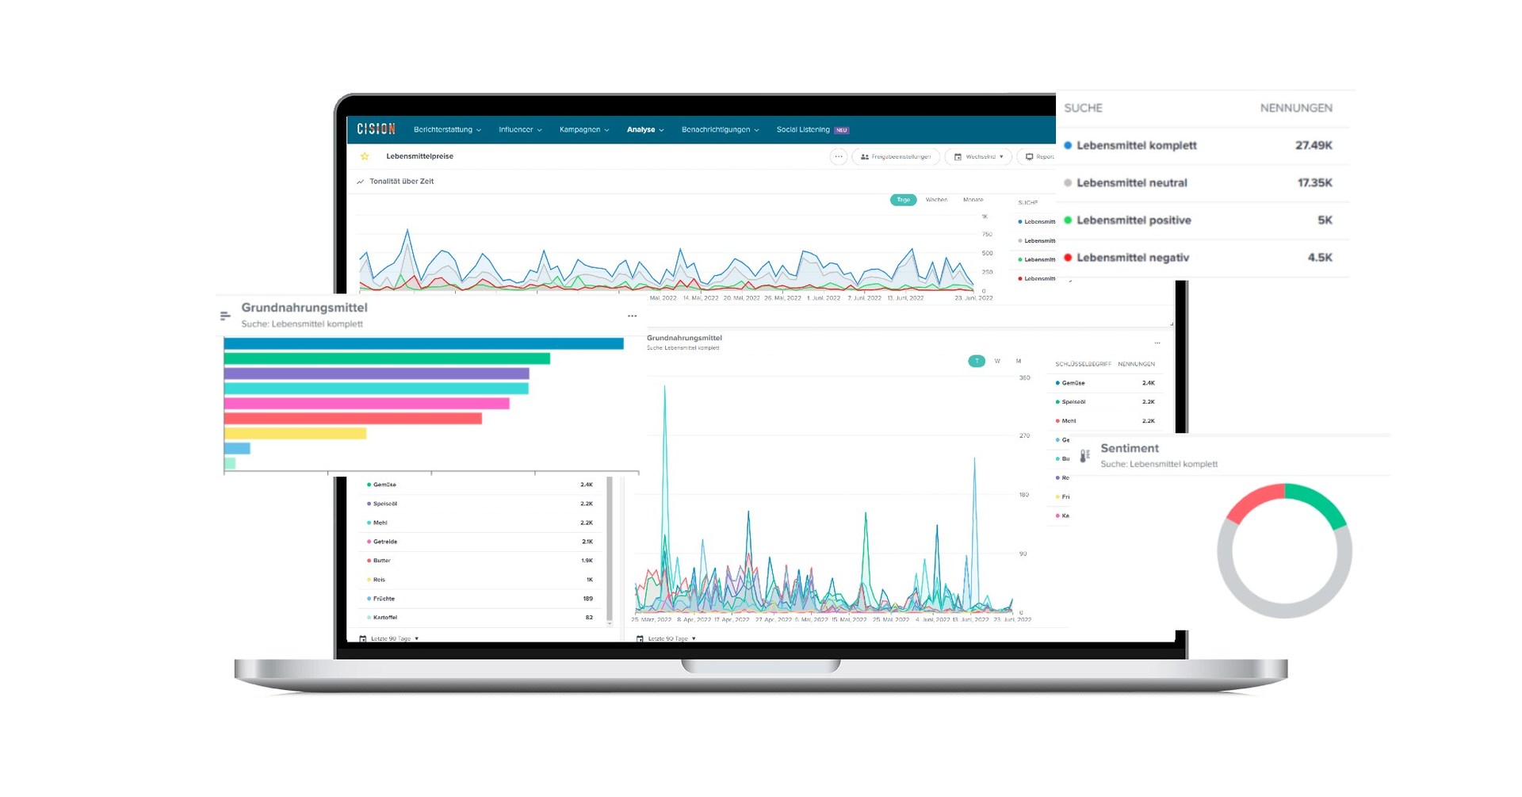Click the trend-line icon beside Tonalität über Zeit
Screen dimensions: 1522x797
pos(360,181)
